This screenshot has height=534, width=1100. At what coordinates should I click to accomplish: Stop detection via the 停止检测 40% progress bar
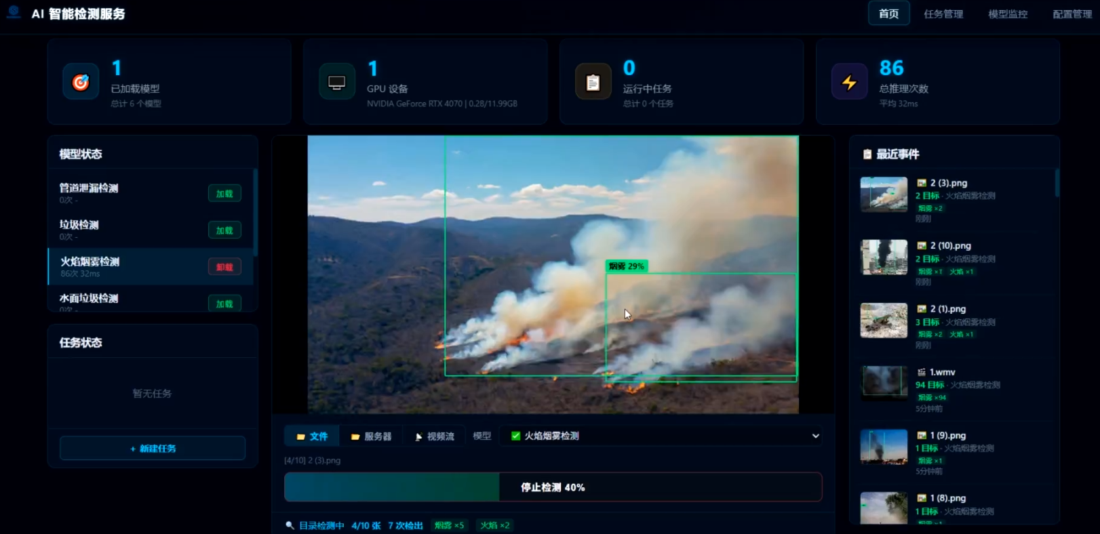(x=553, y=487)
